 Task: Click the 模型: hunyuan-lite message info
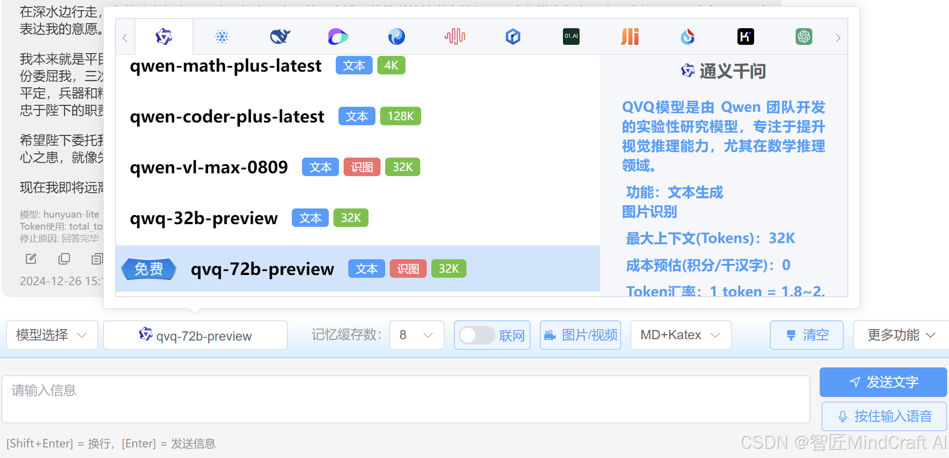tap(60, 214)
